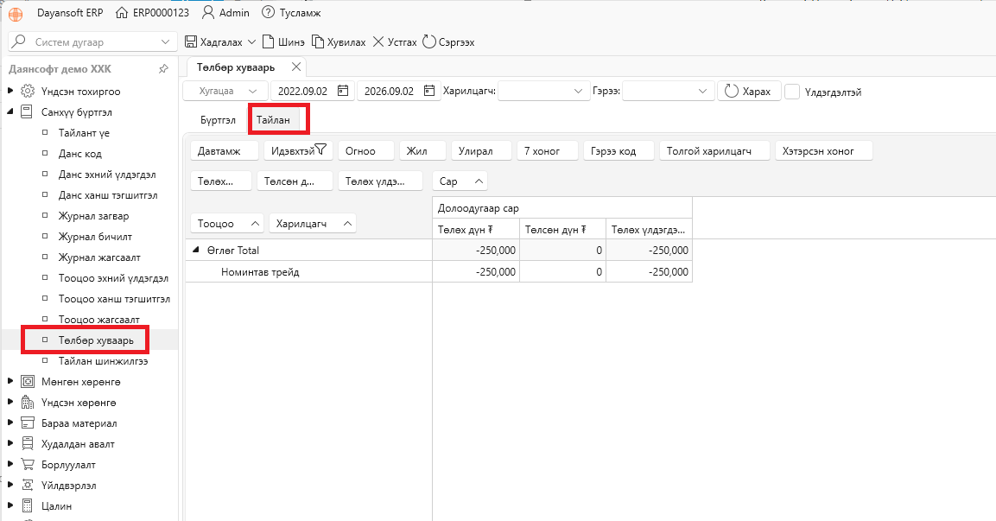This screenshot has height=521, width=996.
Task: Open calendar for end date 2026.09.02
Action: coord(429,91)
